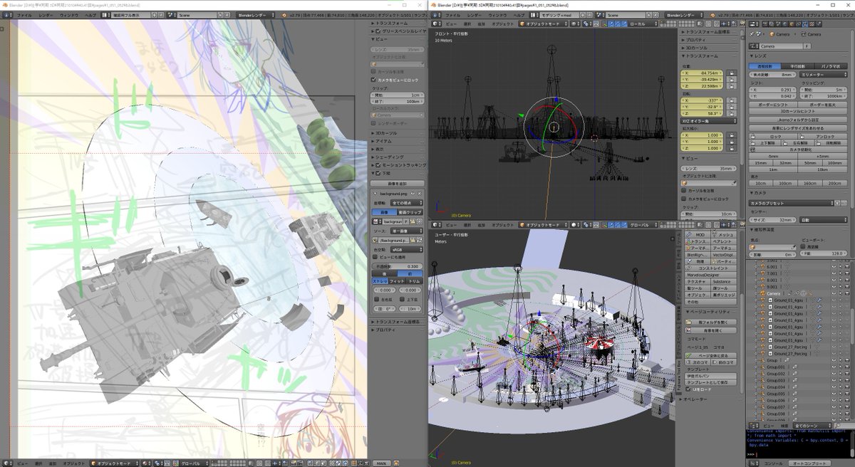Open the Blenderレンダー engine dropdown in right window
The height and width of the screenshot is (467, 855).
point(684,14)
